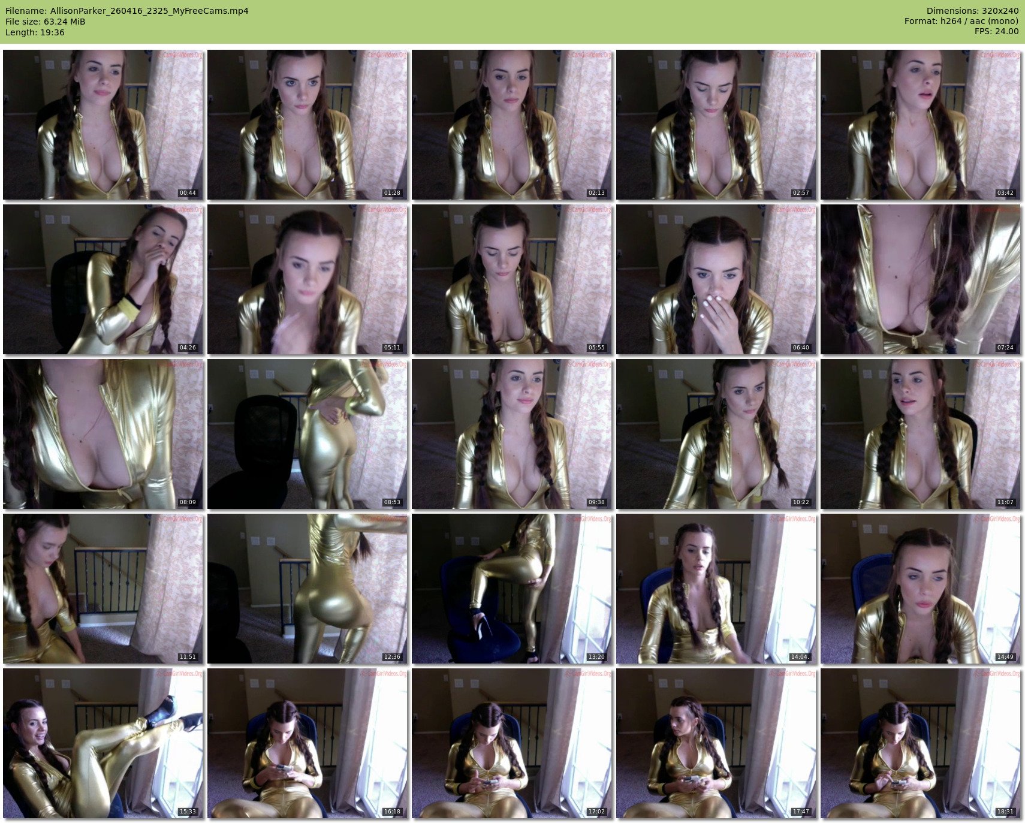Viewport: 1025px width, 823px height.
Task: Open the thumbnail stamped 00:44
Action: 103,125
